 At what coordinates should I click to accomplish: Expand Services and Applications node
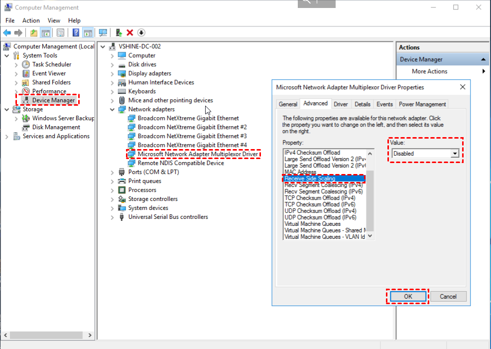coord(7,136)
